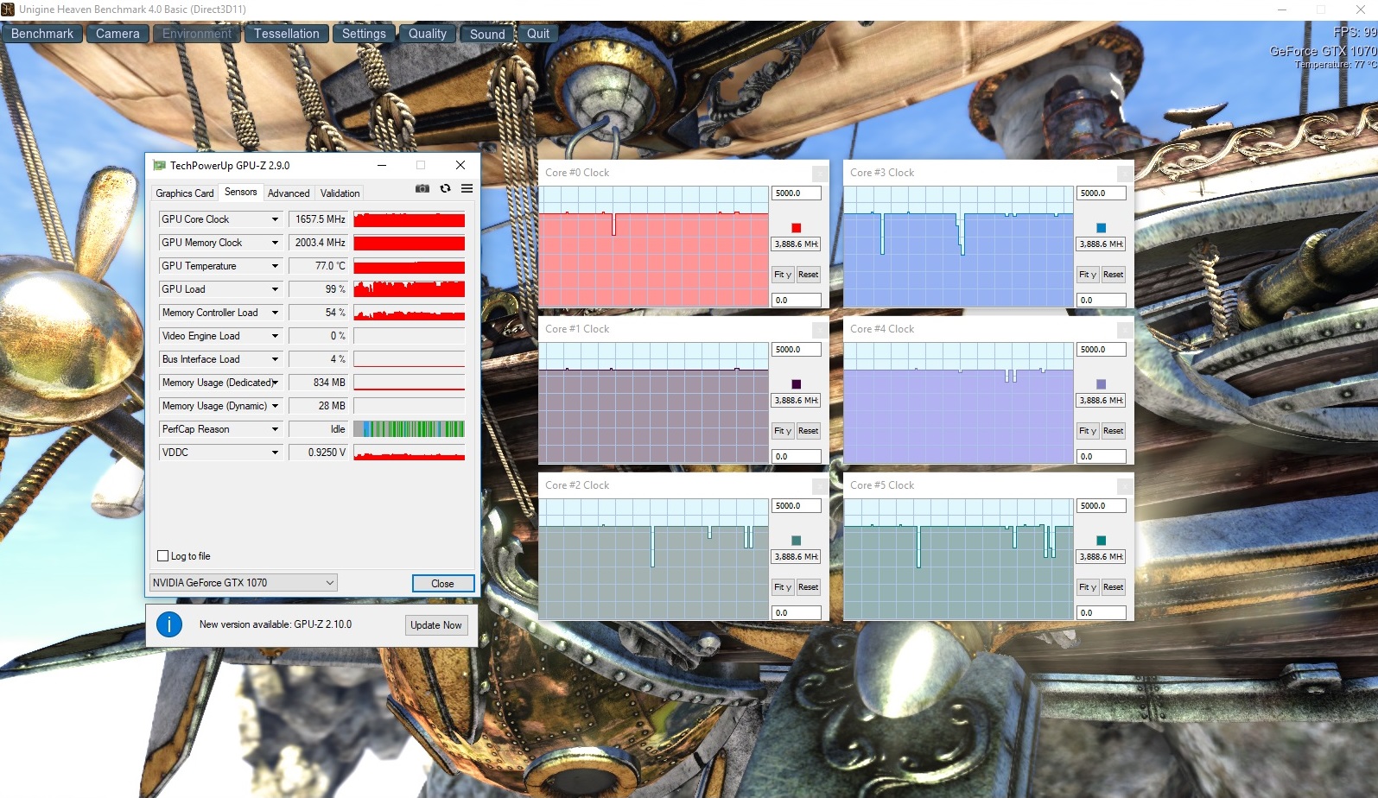Click Quit in the Heaven menu bar
Viewport: 1378px width, 798px height.
pyautogui.click(x=538, y=34)
